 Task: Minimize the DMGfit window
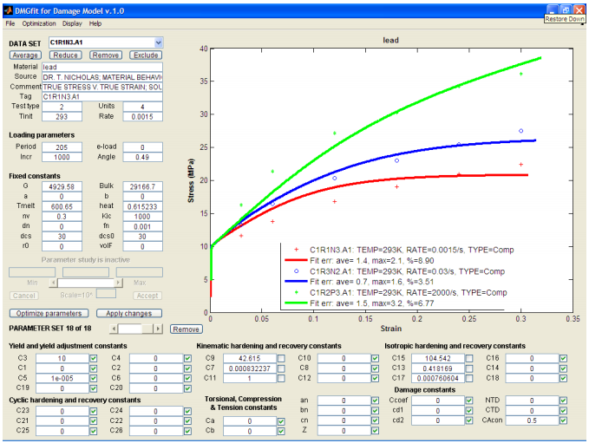551,8
